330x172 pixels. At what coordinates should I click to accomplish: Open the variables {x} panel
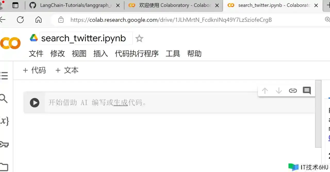coord(4,121)
